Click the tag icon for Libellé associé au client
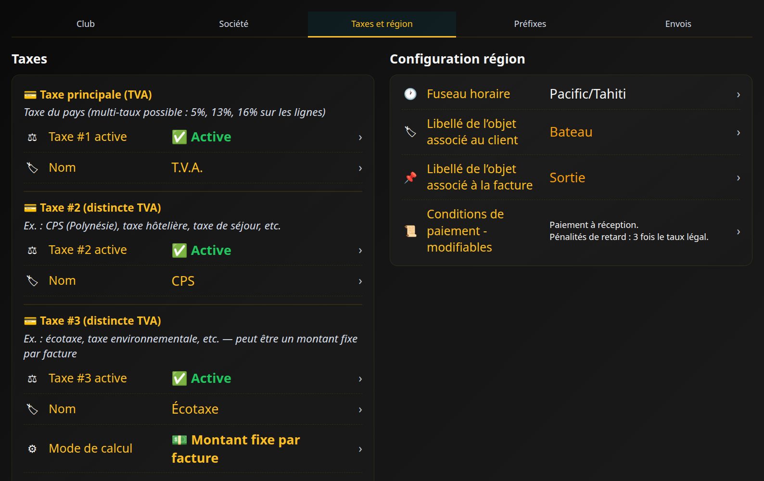This screenshot has height=481, width=764. (x=410, y=132)
